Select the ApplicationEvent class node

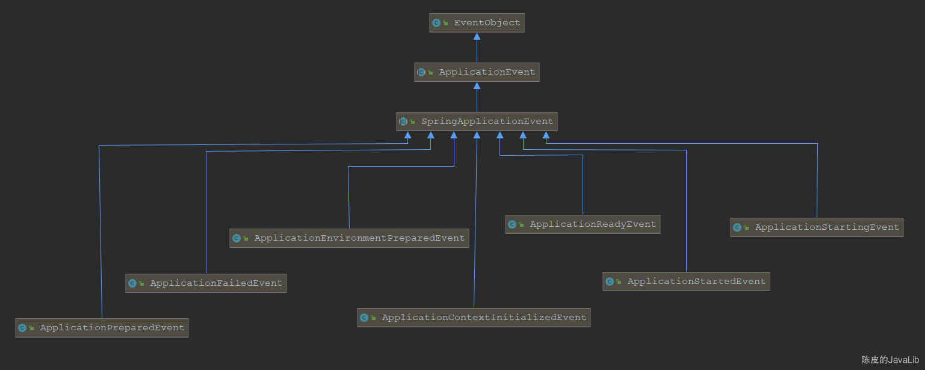(477, 72)
